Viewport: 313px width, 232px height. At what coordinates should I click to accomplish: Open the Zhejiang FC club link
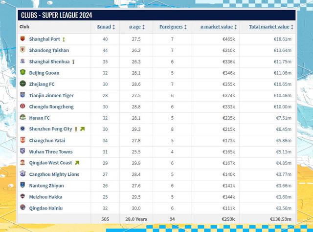click(x=42, y=84)
